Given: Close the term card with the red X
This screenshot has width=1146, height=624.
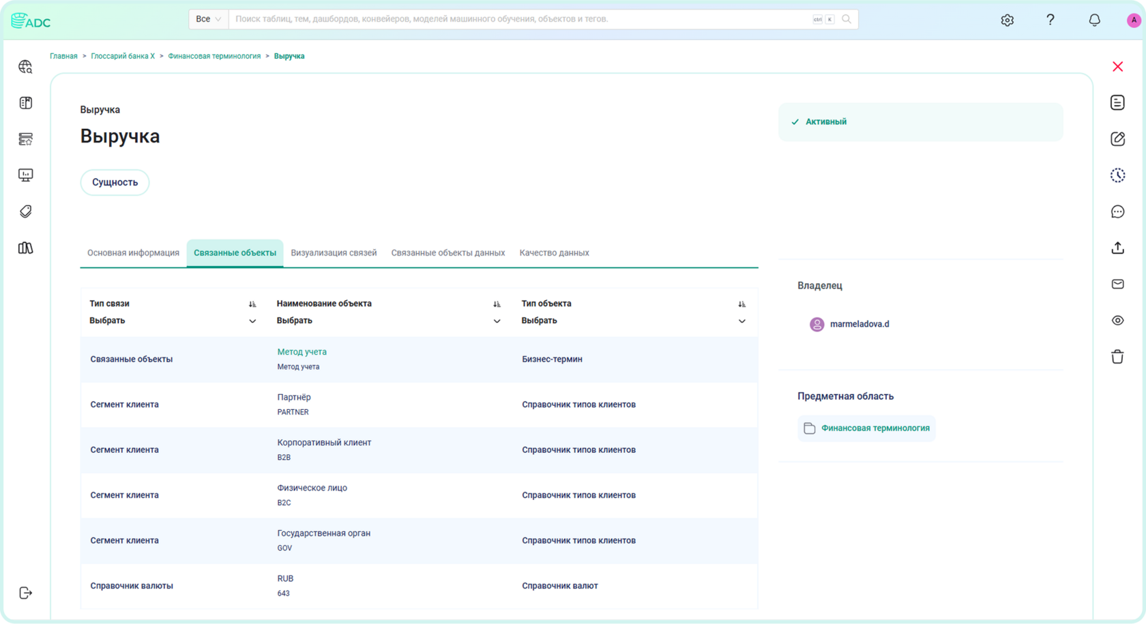Looking at the screenshot, I should coord(1117,67).
